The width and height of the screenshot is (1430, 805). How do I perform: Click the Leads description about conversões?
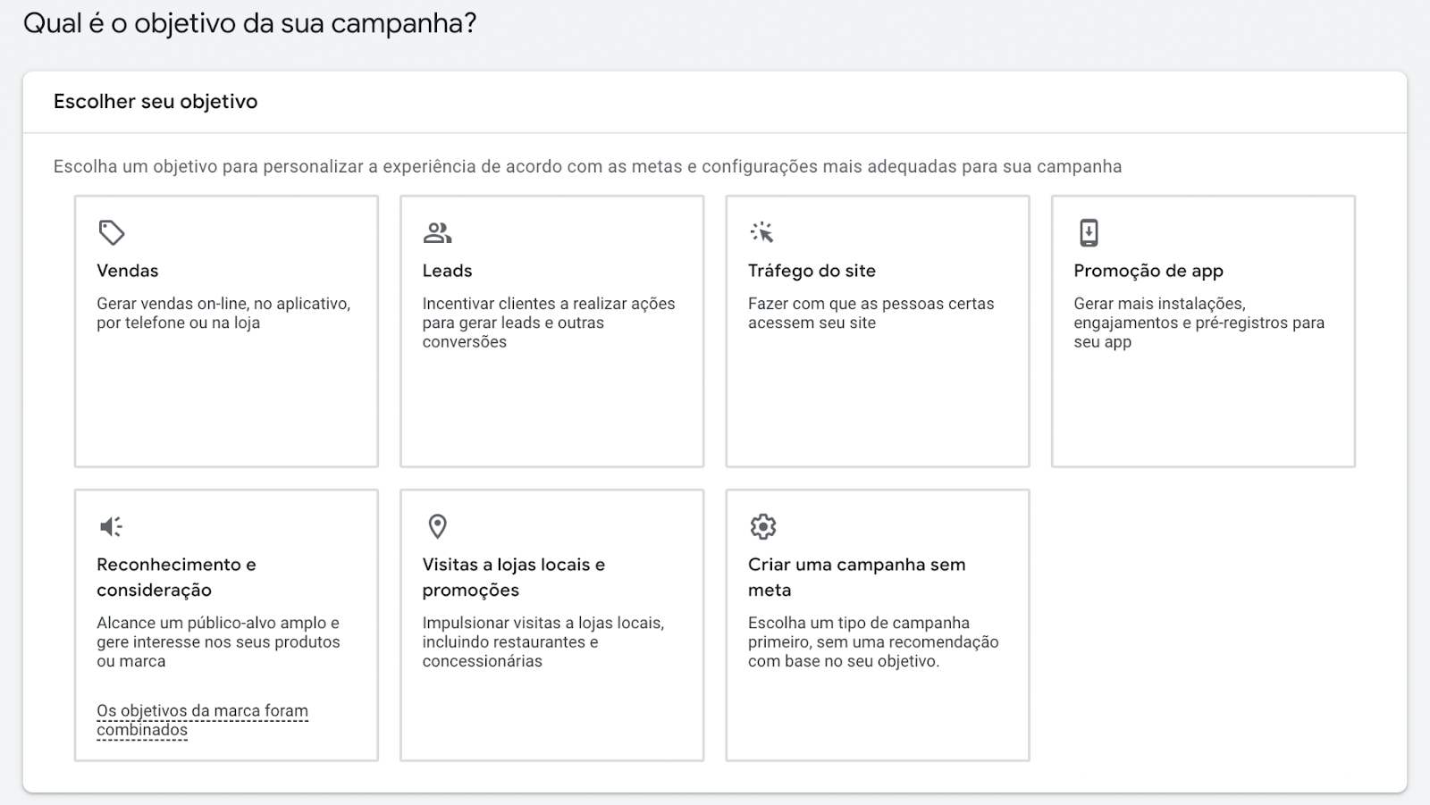pos(549,323)
